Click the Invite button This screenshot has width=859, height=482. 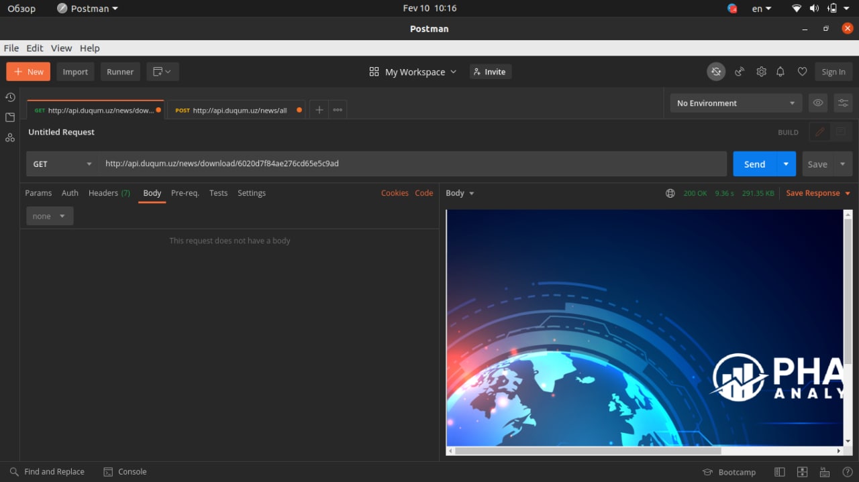(490, 72)
